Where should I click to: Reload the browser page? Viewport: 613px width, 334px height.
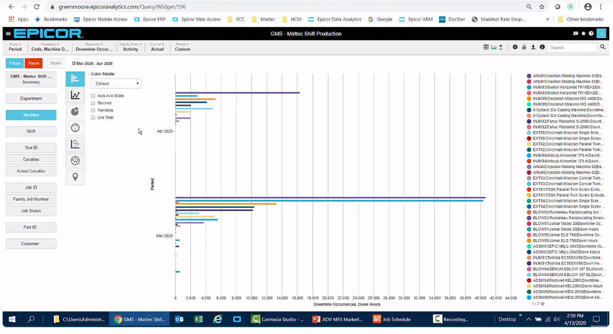coord(36,7)
